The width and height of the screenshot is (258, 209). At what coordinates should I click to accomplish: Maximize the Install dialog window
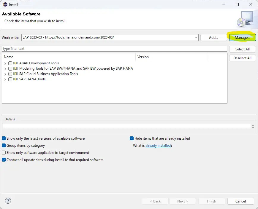237,4
